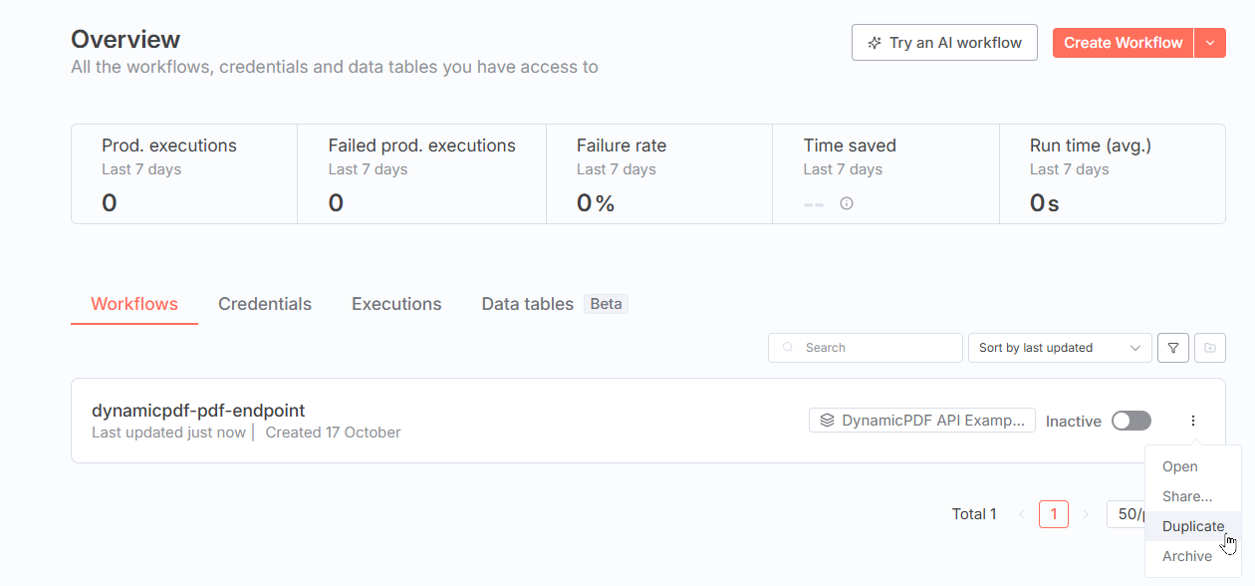
Task: Click the DynamicPDF API Examples project badge
Action: (921, 421)
